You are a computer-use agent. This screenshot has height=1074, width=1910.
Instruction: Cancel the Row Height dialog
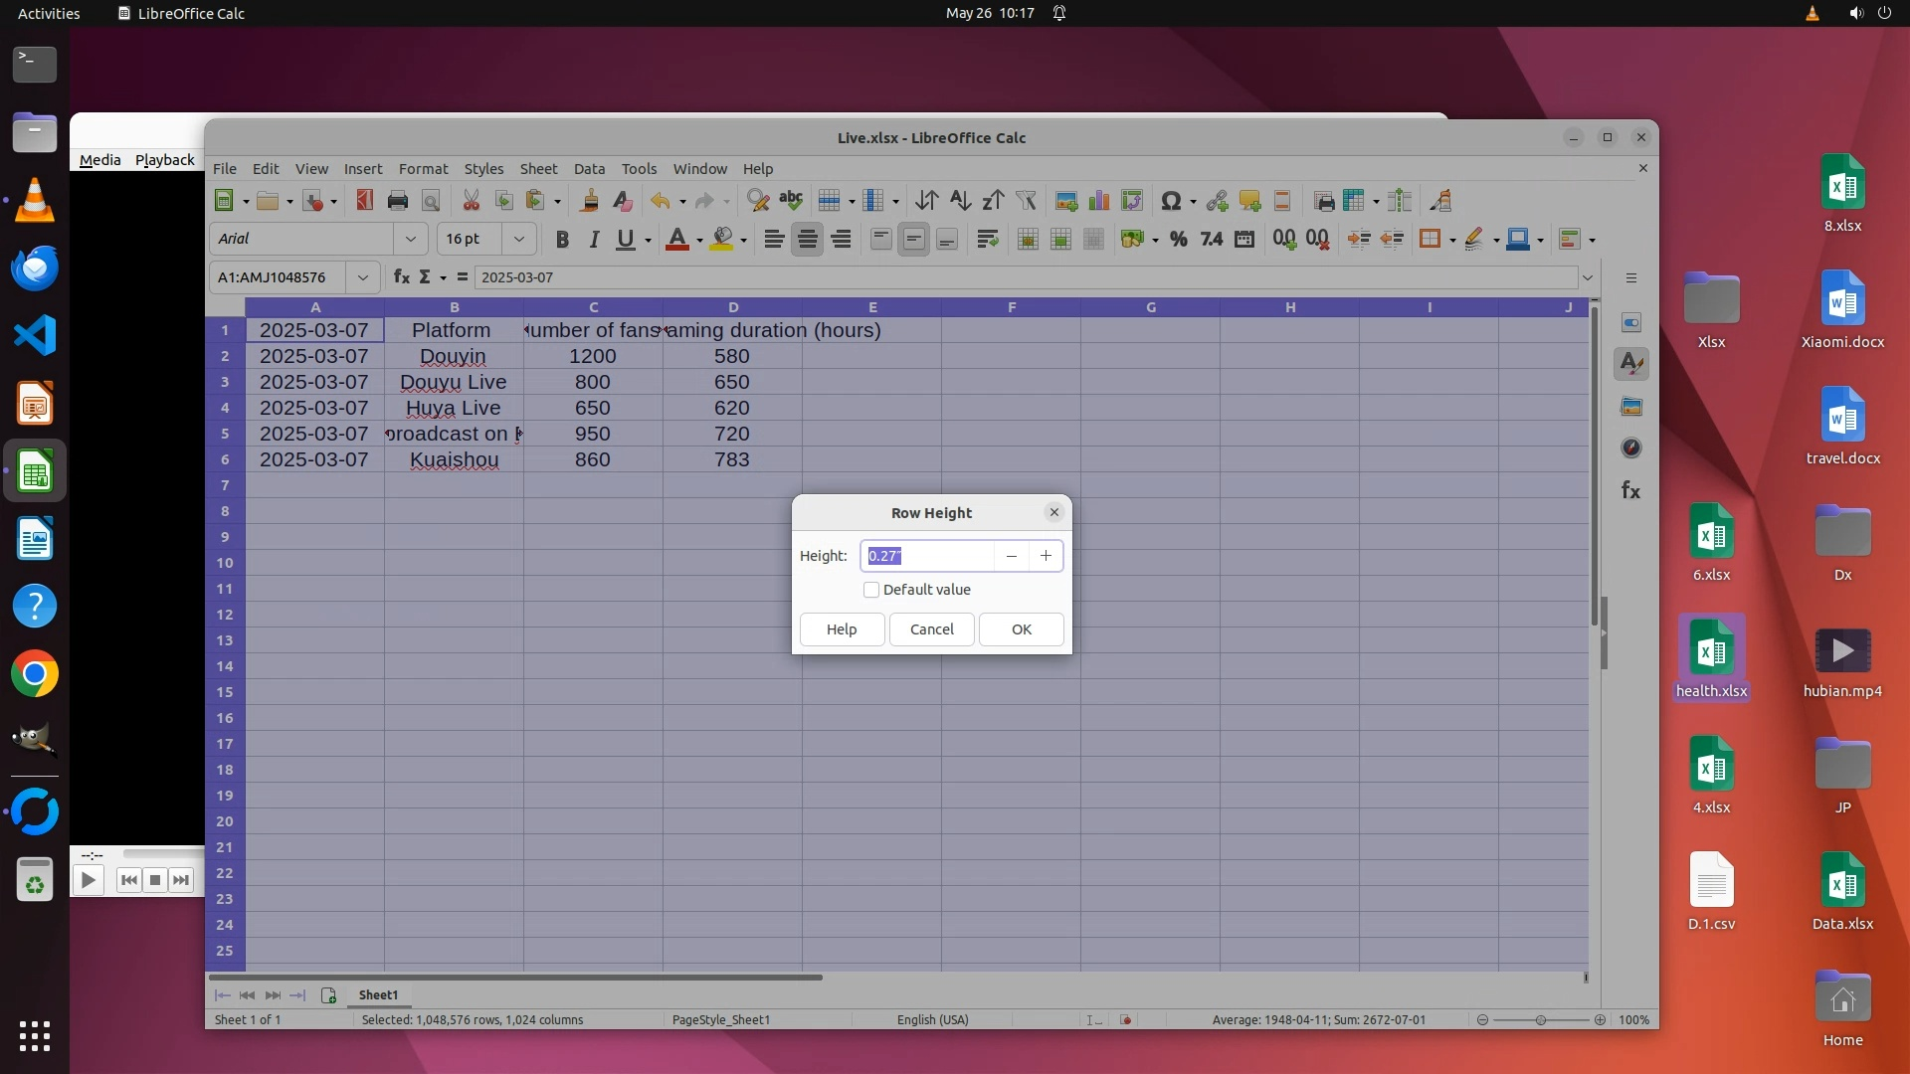coord(931,629)
